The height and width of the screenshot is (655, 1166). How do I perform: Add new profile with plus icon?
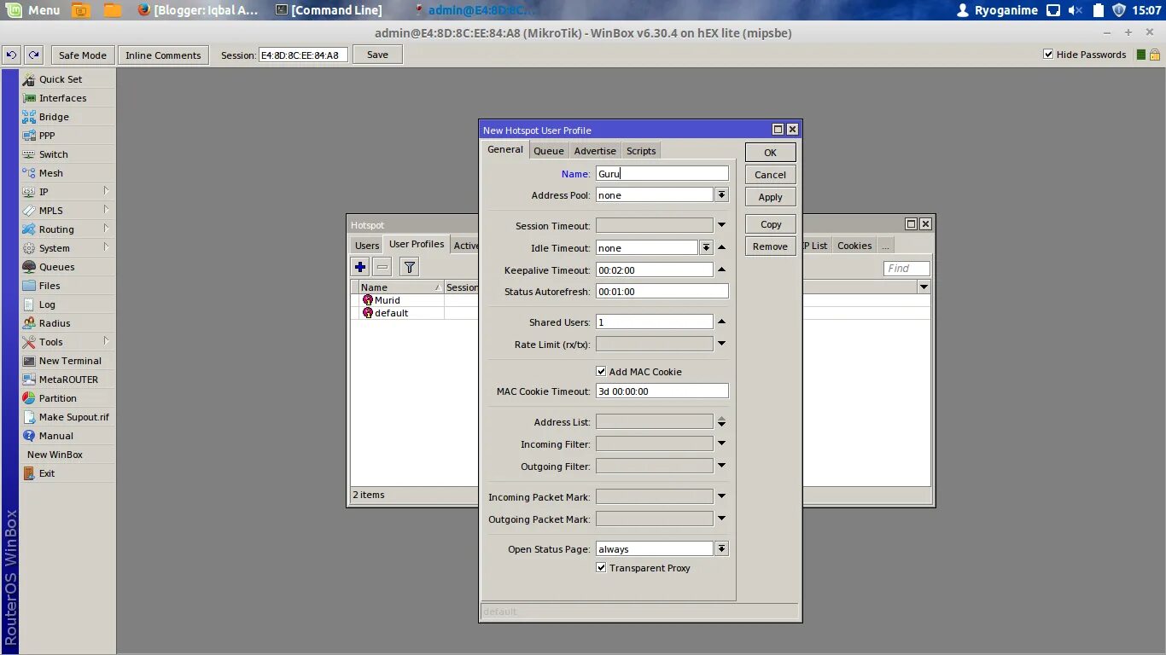pos(360,267)
